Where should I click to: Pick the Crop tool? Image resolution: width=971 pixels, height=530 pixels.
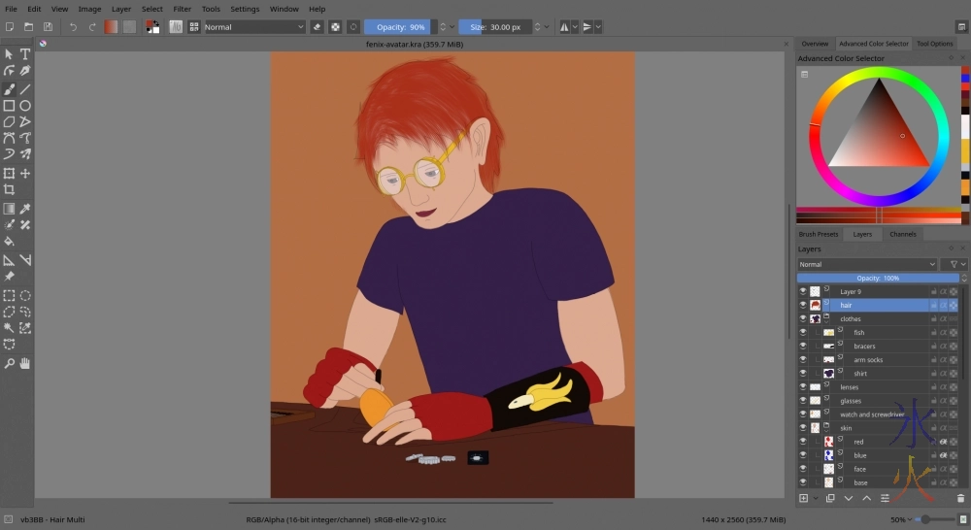click(x=9, y=190)
